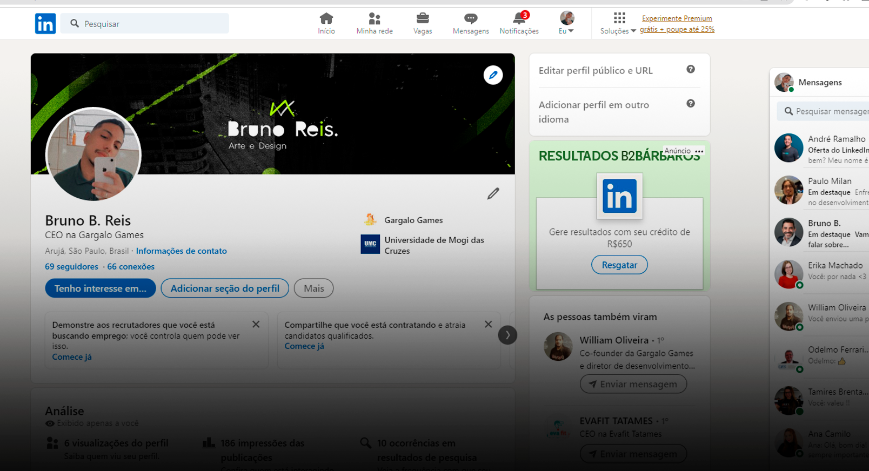This screenshot has width=869, height=471.
Task: Open Informações de contato link
Action: click(x=181, y=251)
